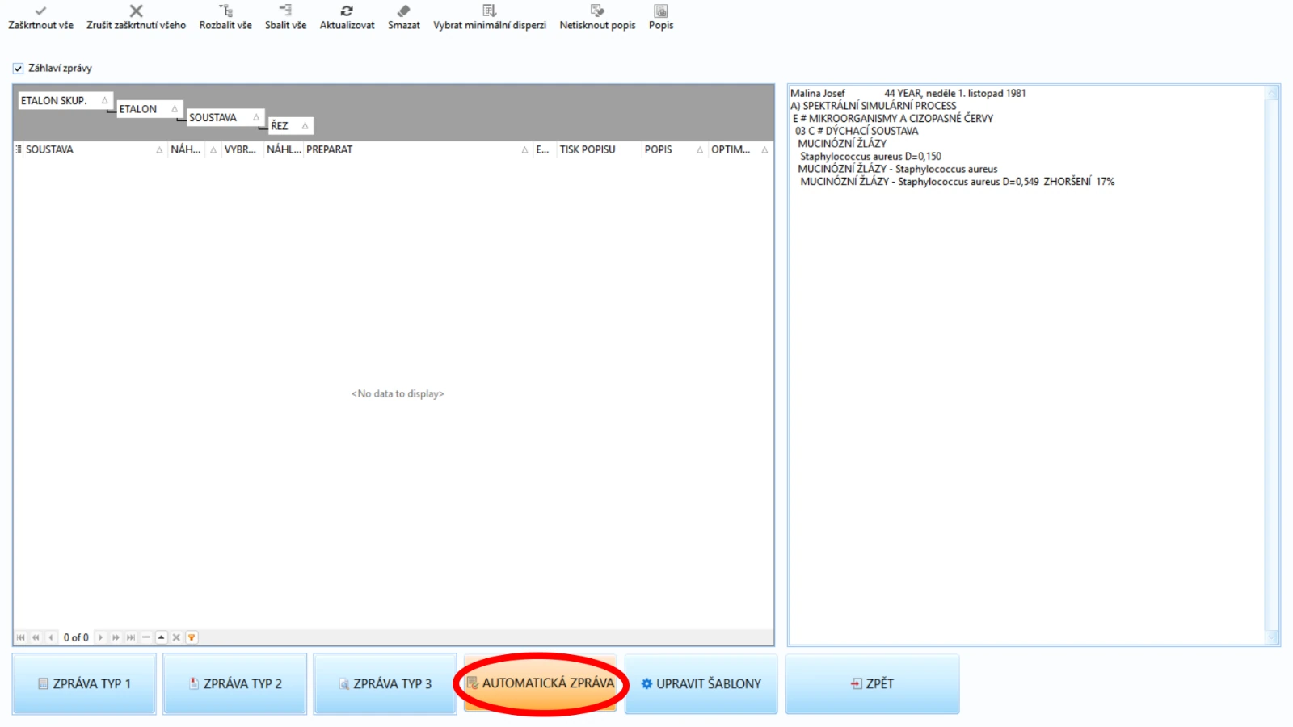
Task: Click the Zrušit zaškrtnutí všeho X icon
Action: click(136, 11)
